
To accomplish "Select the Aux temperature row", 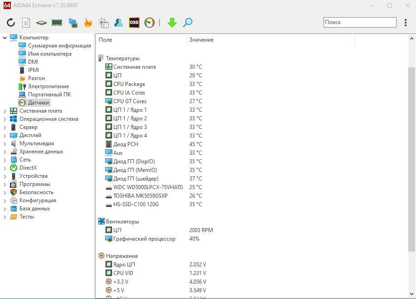I will point(154,153).
